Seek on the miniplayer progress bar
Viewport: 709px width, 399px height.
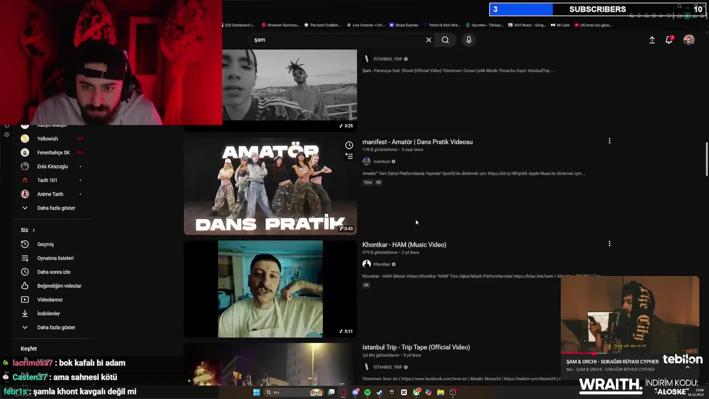click(630, 353)
